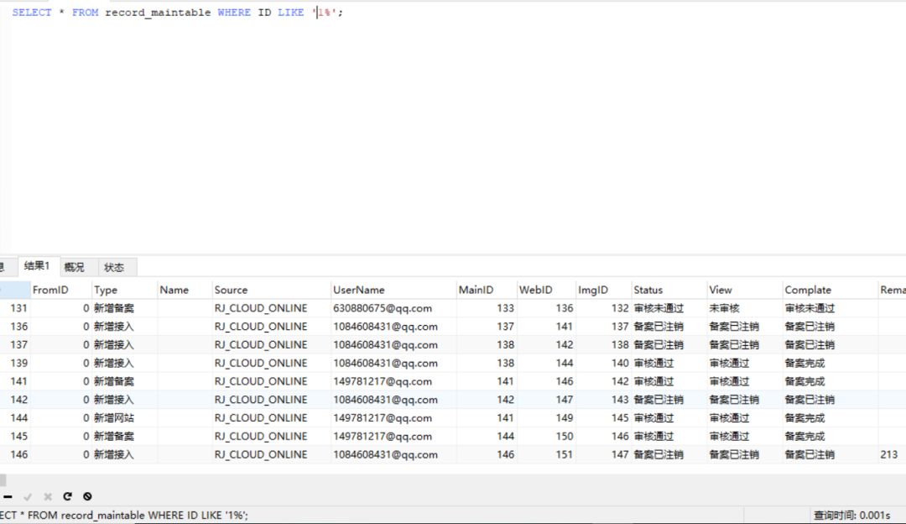The width and height of the screenshot is (906, 524).
Task: Click the 新增接入 Type cell in row 137
Action: (124, 344)
